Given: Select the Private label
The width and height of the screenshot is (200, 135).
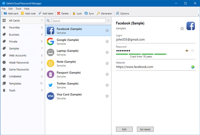Looking at the screenshot, I should pos(23,41).
